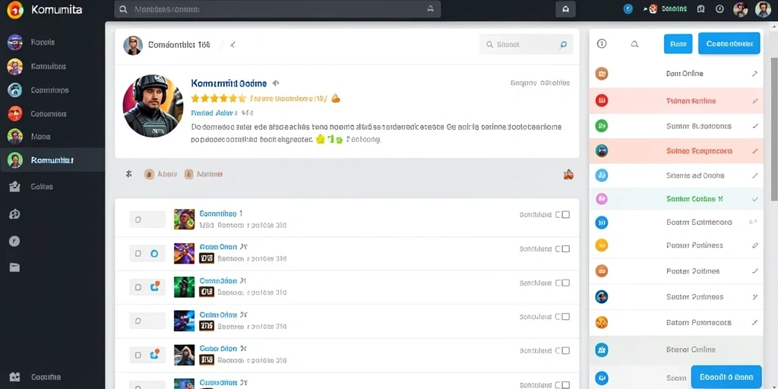Tick the Sondlund checkbox in the Goanntiney 1 row
Viewport: 778px width, 389px height.
coord(565,215)
